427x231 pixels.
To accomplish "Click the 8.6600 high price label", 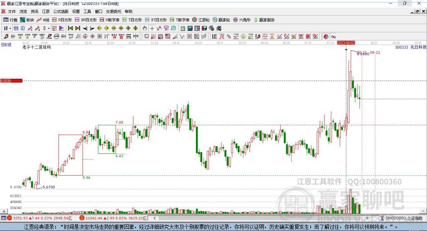I will pos(363,54).
